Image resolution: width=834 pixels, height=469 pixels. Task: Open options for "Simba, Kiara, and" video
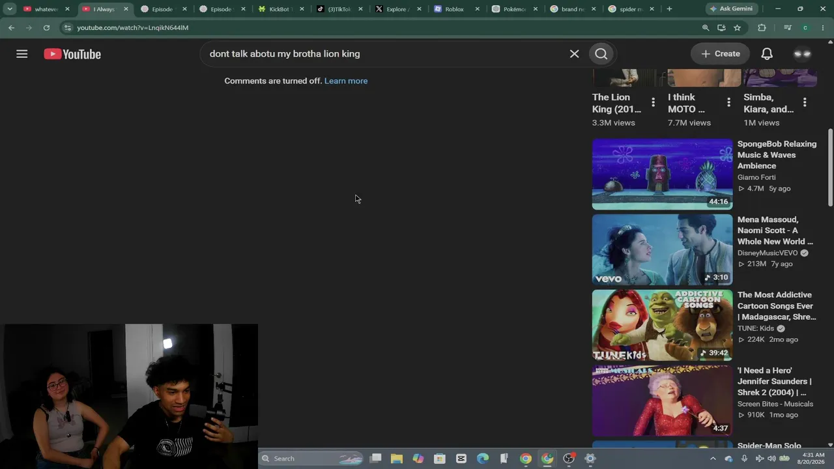coord(805,102)
